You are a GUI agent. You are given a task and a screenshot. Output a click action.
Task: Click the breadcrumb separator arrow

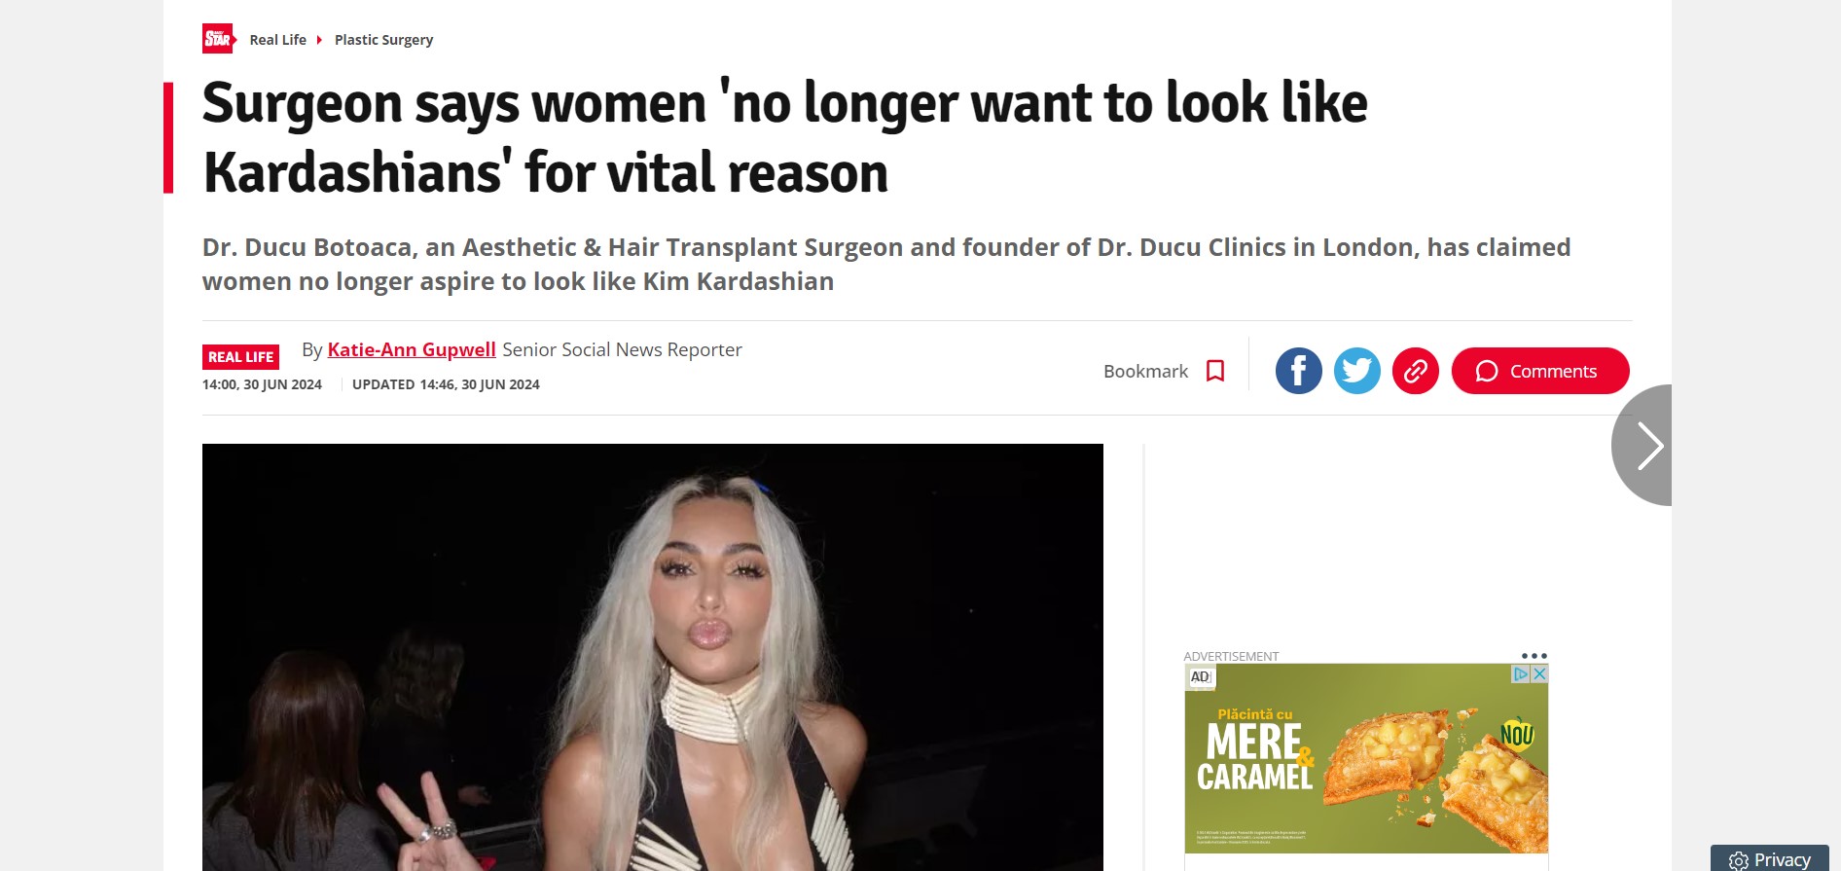click(319, 40)
